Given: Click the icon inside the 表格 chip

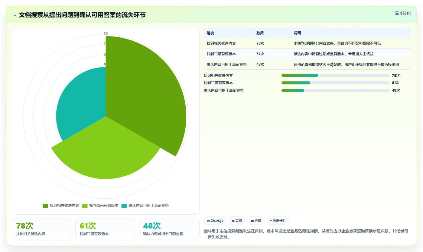Looking at the screenshot, I should [233, 221].
